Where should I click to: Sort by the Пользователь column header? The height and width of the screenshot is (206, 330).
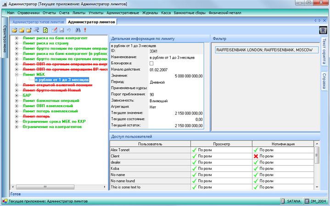[x=150, y=144]
